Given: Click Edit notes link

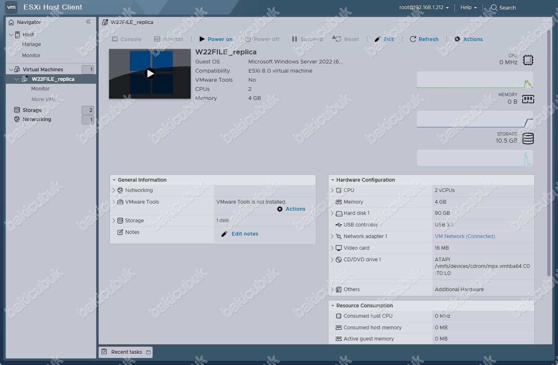Looking at the screenshot, I should click(x=245, y=234).
